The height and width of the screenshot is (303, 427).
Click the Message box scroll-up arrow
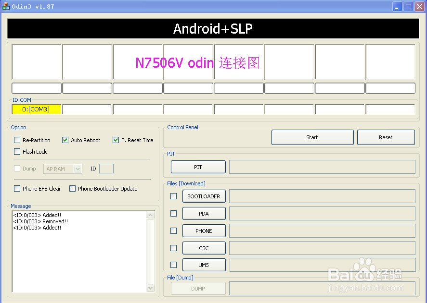(x=150, y=216)
